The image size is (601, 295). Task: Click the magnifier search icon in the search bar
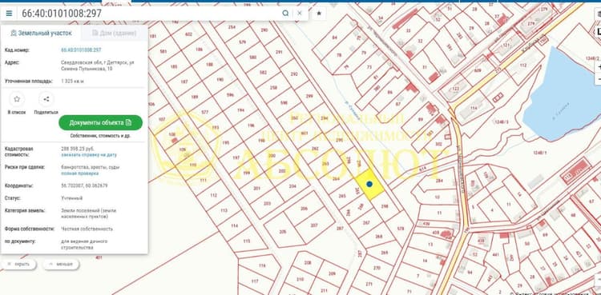[x=285, y=14]
